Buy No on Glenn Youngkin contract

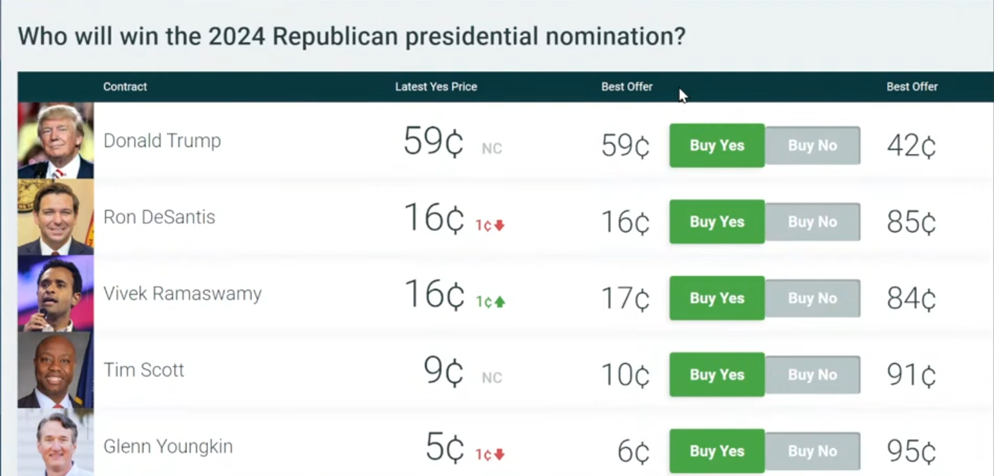(x=813, y=451)
